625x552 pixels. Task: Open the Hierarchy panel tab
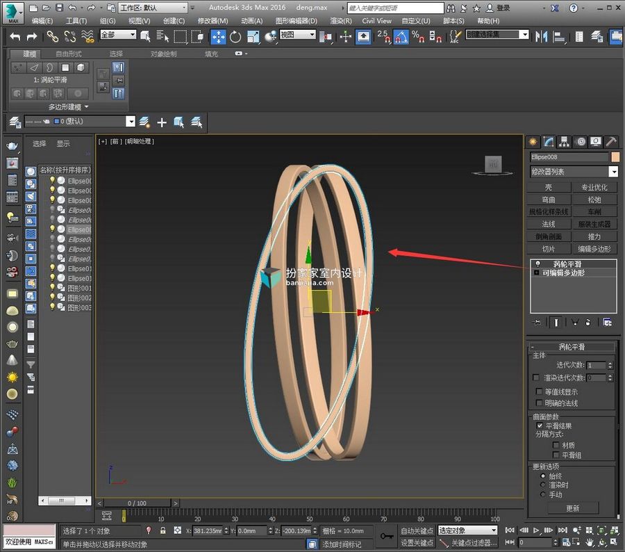click(564, 142)
